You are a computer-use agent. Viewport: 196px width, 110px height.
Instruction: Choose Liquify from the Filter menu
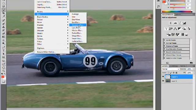52,5
